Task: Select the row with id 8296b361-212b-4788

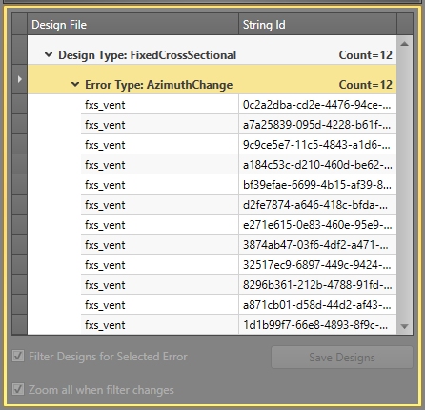Action: (238, 285)
